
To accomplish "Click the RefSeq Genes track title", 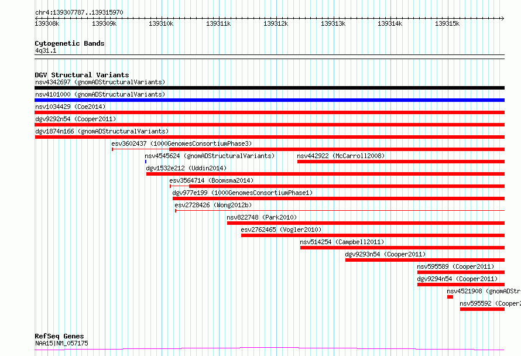I will click(59, 336).
